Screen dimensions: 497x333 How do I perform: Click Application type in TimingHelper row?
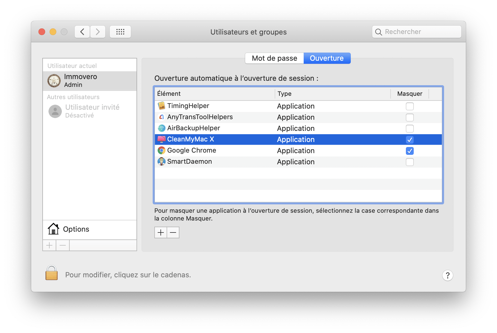(296, 106)
